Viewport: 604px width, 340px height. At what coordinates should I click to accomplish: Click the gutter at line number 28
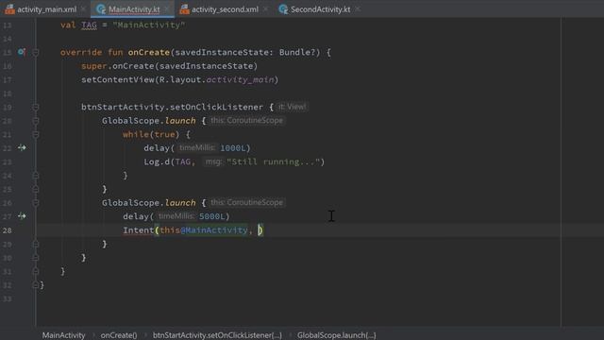[x=8, y=230]
